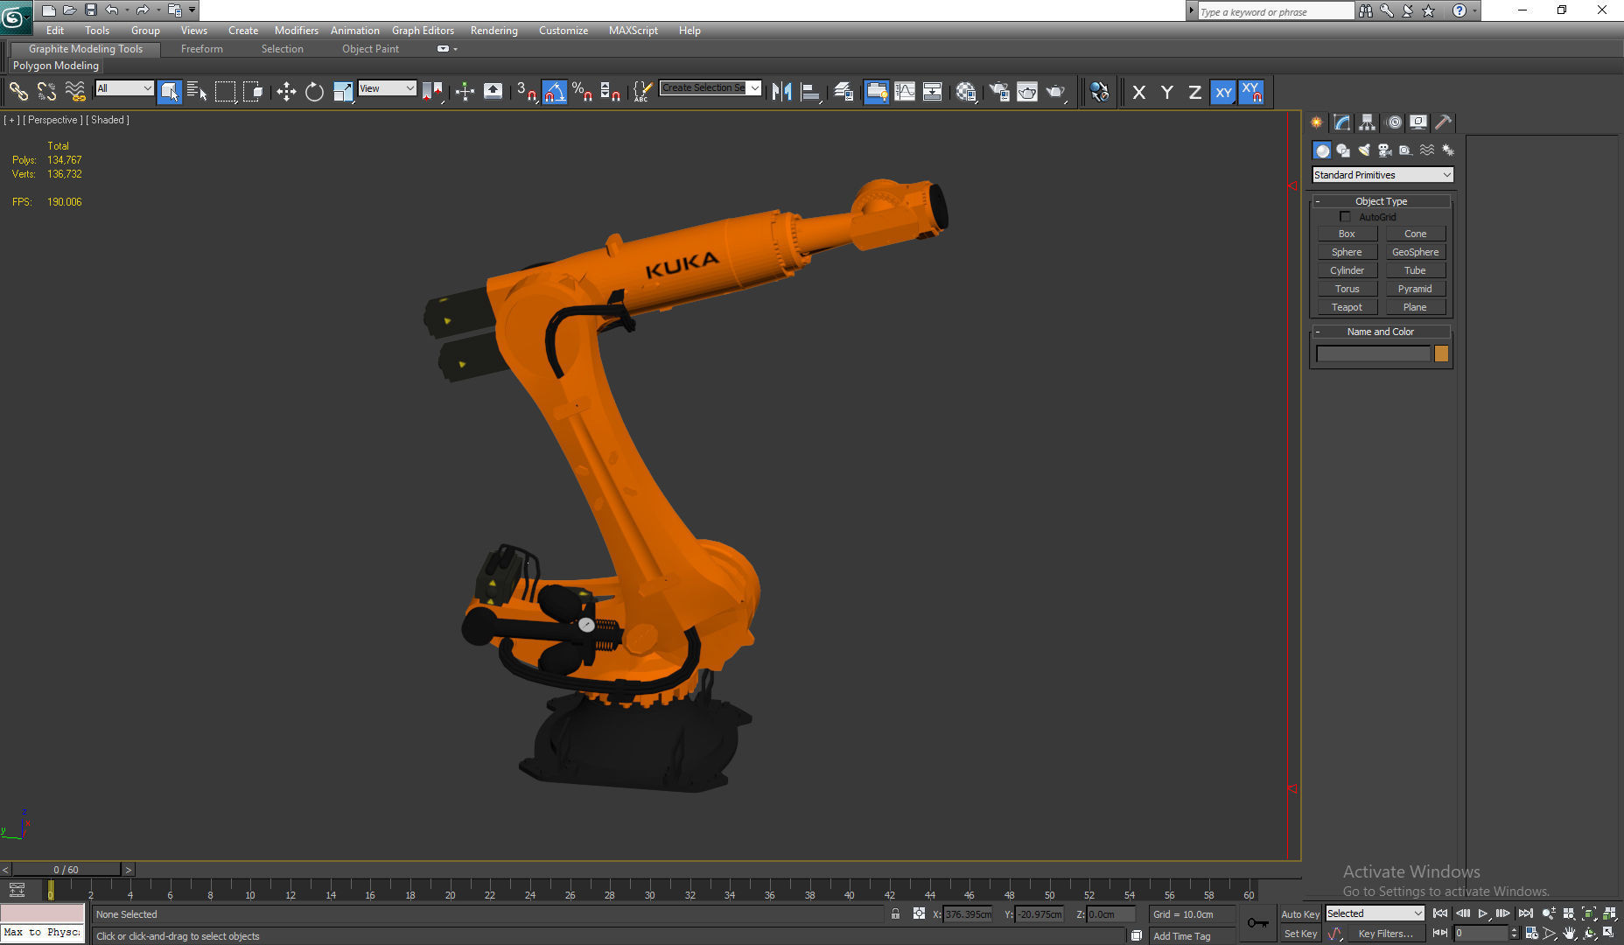This screenshot has height=945, width=1624.
Task: Open Schematic View icon
Action: pyautogui.click(x=933, y=91)
